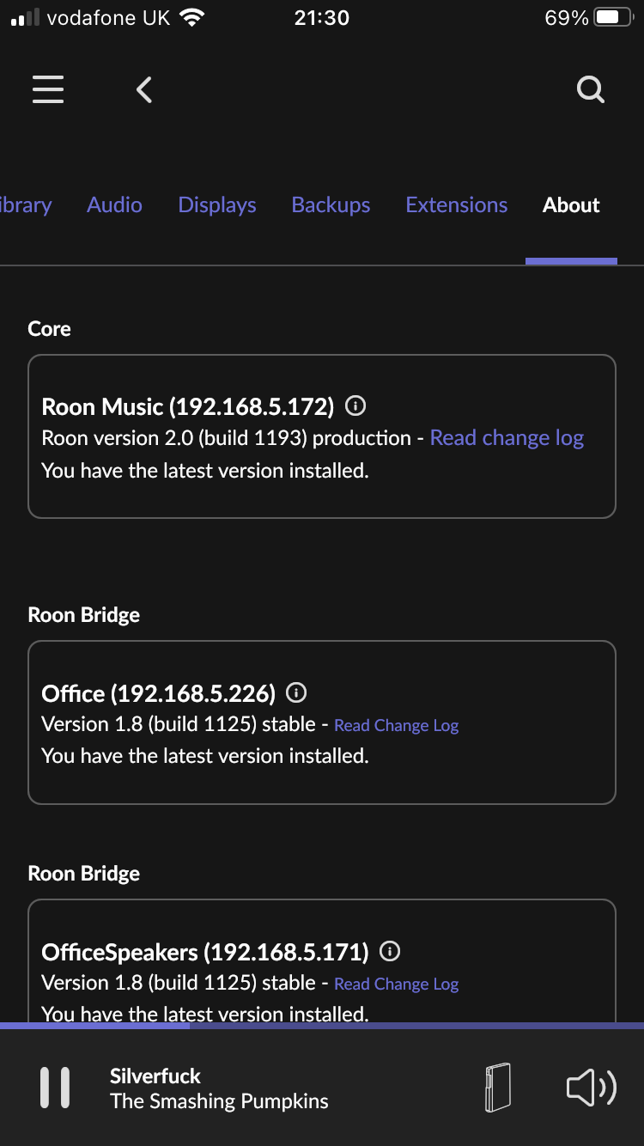Tap info icon beside OfficeSpeakers

pyautogui.click(x=390, y=952)
